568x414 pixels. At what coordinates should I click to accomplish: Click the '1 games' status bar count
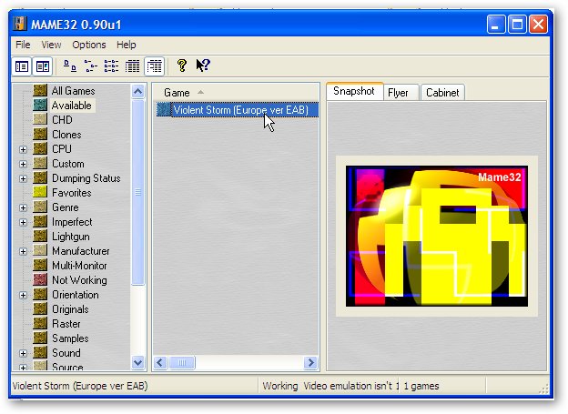coord(421,386)
